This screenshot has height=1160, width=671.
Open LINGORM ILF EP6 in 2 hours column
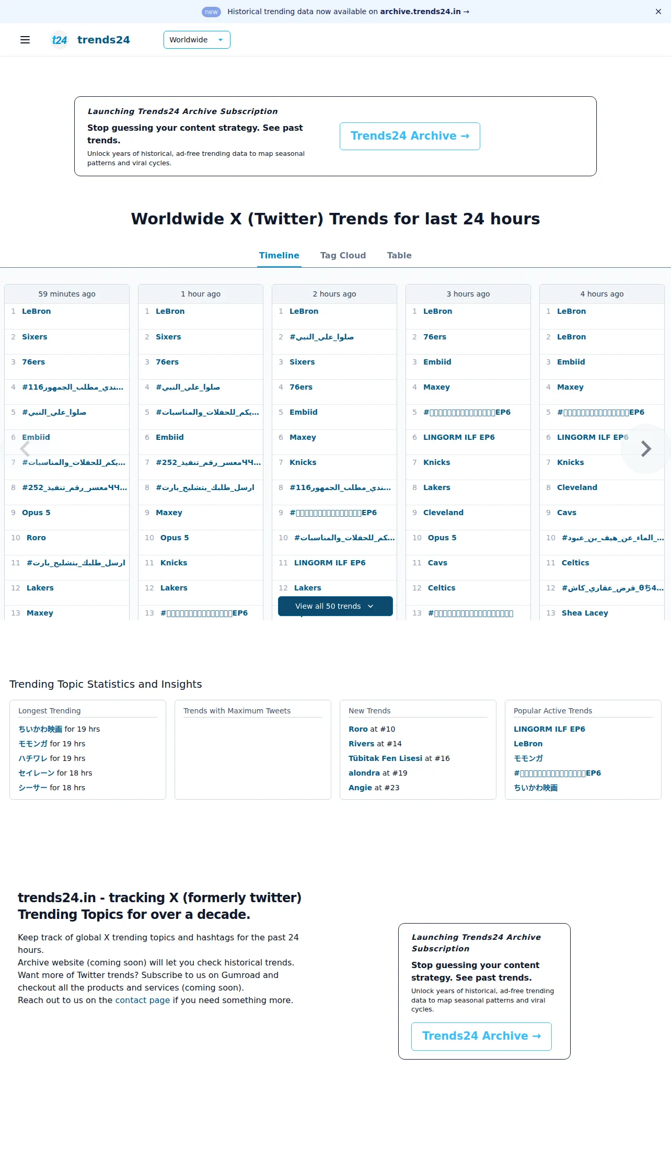(x=330, y=563)
